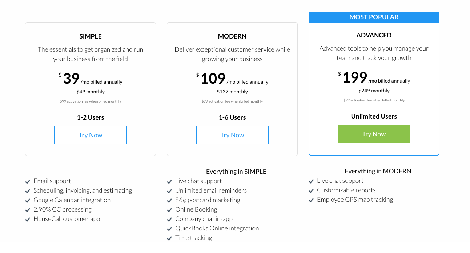This screenshot has width=470, height=253.
Task: Click checkmark beside QuickBooks Online integration
Action: point(169,229)
